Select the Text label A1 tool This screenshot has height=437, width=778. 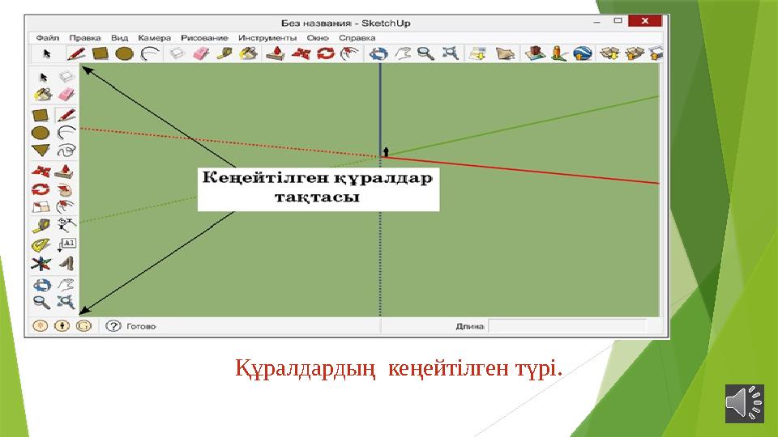(x=66, y=244)
